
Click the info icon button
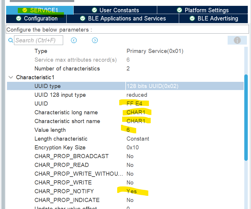[237, 40]
